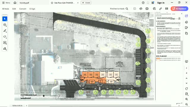This screenshot has width=190, height=107.
Task: Click the Create button
Action: 86,3
